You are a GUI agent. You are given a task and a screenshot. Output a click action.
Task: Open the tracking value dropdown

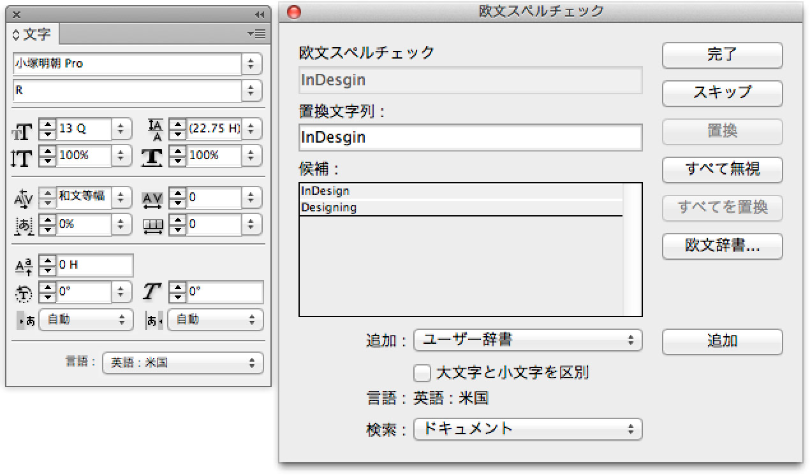pos(251,197)
